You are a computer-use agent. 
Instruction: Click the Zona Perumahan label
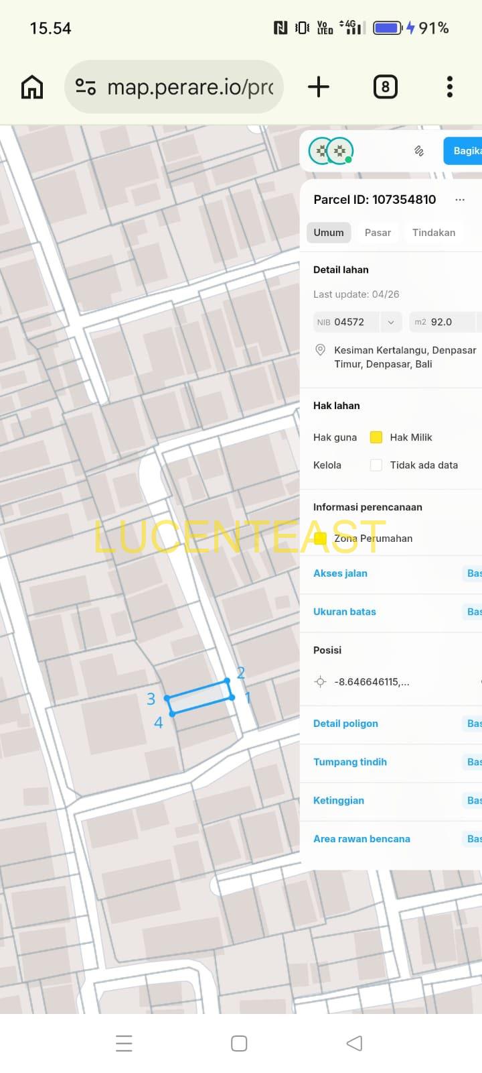[374, 539]
